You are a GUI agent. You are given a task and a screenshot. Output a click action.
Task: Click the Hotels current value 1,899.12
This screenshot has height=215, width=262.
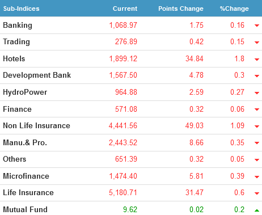tap(123, 58)
